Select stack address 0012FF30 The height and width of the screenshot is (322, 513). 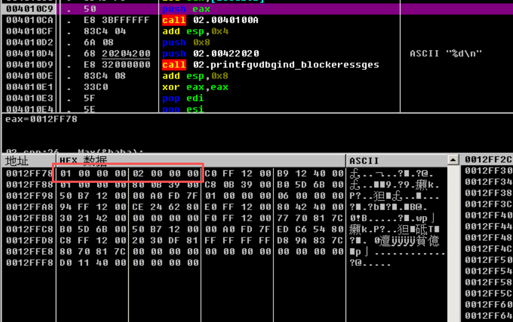pyautogui.click(x=488, y=170)
